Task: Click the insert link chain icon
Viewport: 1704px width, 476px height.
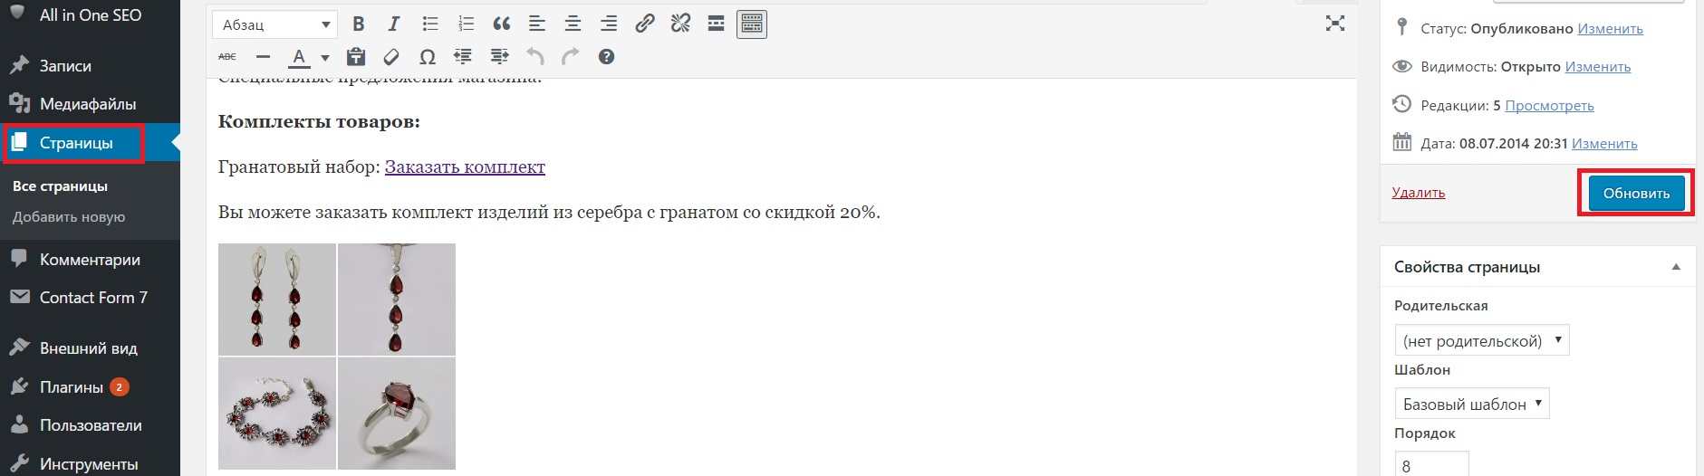Action: [x=644, y=24]
